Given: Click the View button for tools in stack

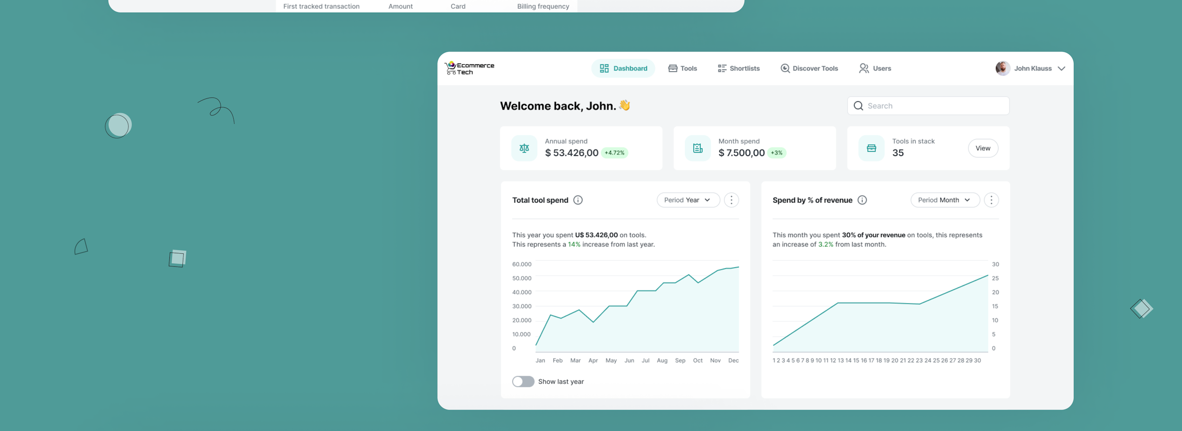Looking at the screenshot, I should 983,148.
